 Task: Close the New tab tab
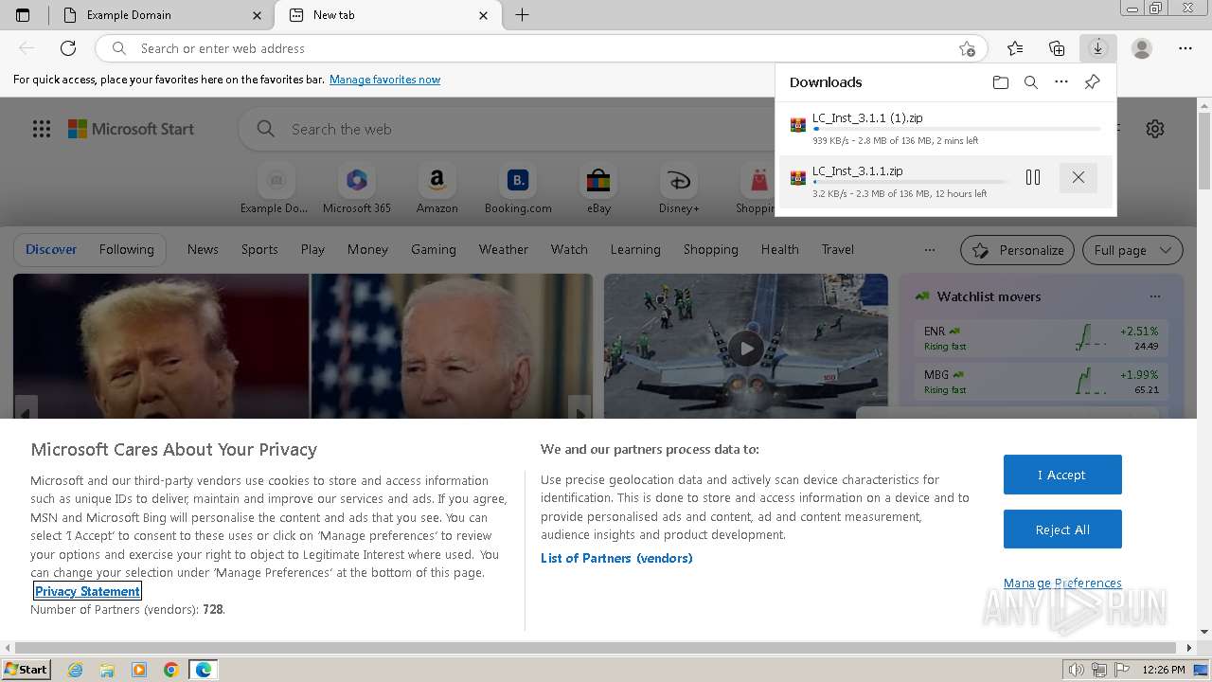click(484, 15)
